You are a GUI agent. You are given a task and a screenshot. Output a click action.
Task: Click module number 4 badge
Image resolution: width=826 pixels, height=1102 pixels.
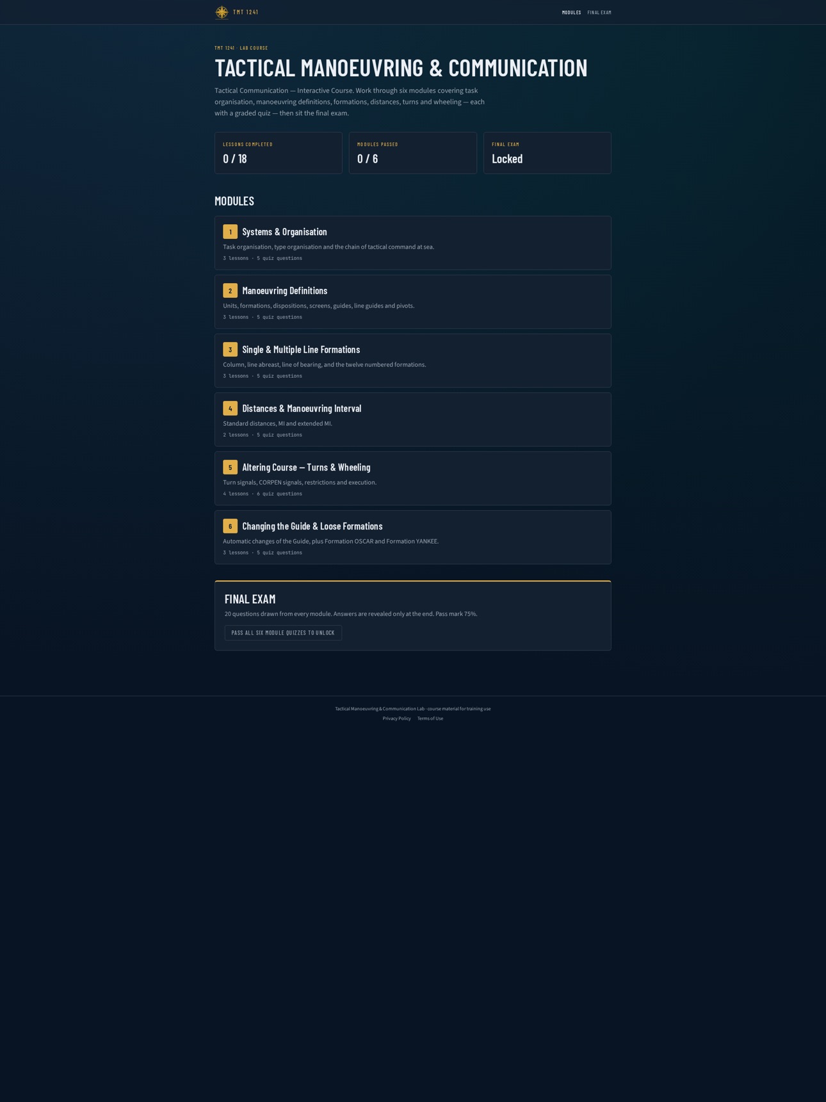231,409
